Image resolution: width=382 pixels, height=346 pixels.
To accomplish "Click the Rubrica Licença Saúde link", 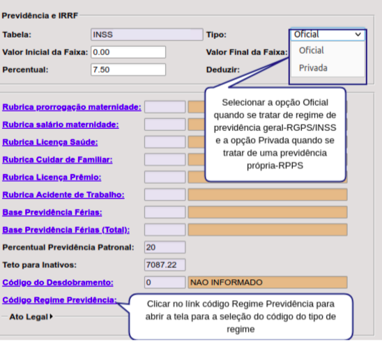I will click(x=50, y=142).
